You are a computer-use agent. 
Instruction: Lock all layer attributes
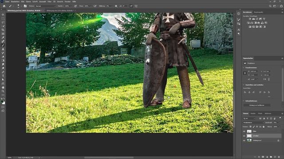click(x=264, y=127)
